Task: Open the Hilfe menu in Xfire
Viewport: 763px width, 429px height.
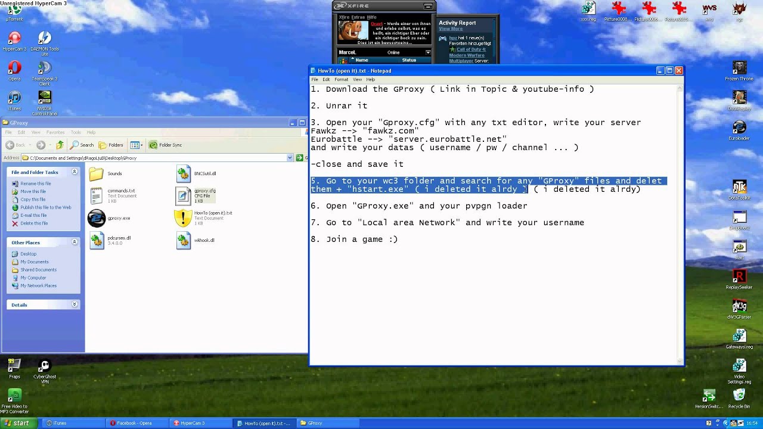Action: tap(373, 17)
